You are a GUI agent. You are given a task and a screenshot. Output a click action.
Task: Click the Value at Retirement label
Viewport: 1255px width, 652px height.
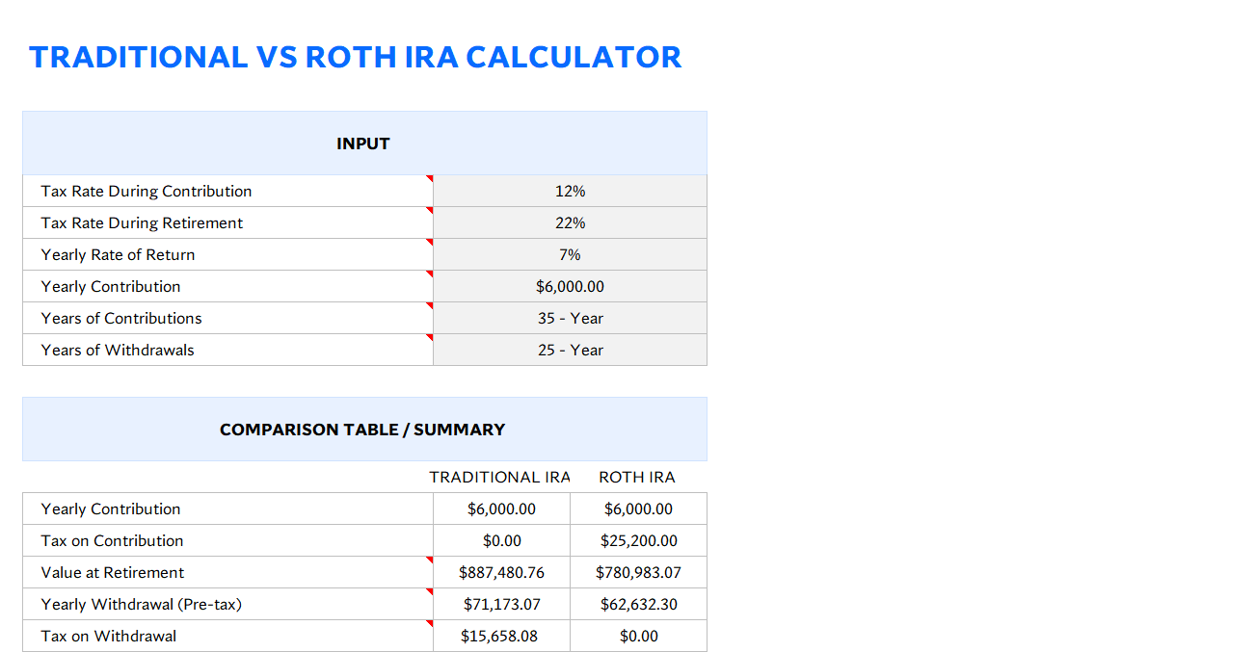point(113,572)
